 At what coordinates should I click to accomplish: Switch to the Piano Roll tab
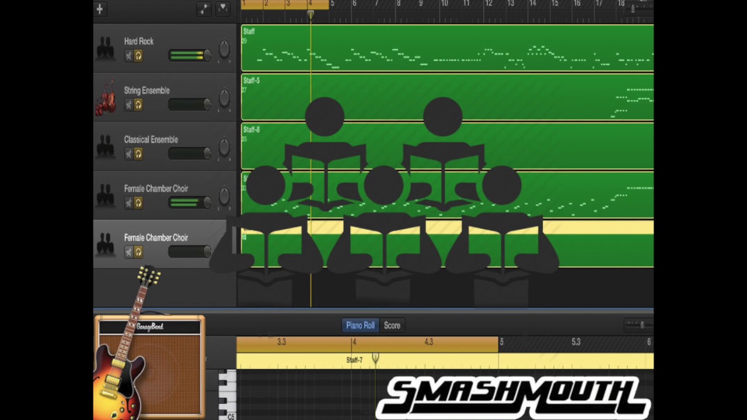(x=360, y=325)
